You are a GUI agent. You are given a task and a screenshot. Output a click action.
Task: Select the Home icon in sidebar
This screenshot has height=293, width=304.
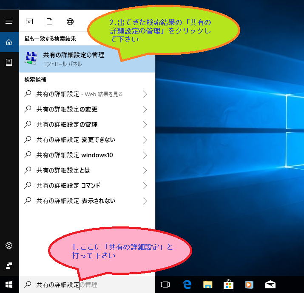[9, 42]
